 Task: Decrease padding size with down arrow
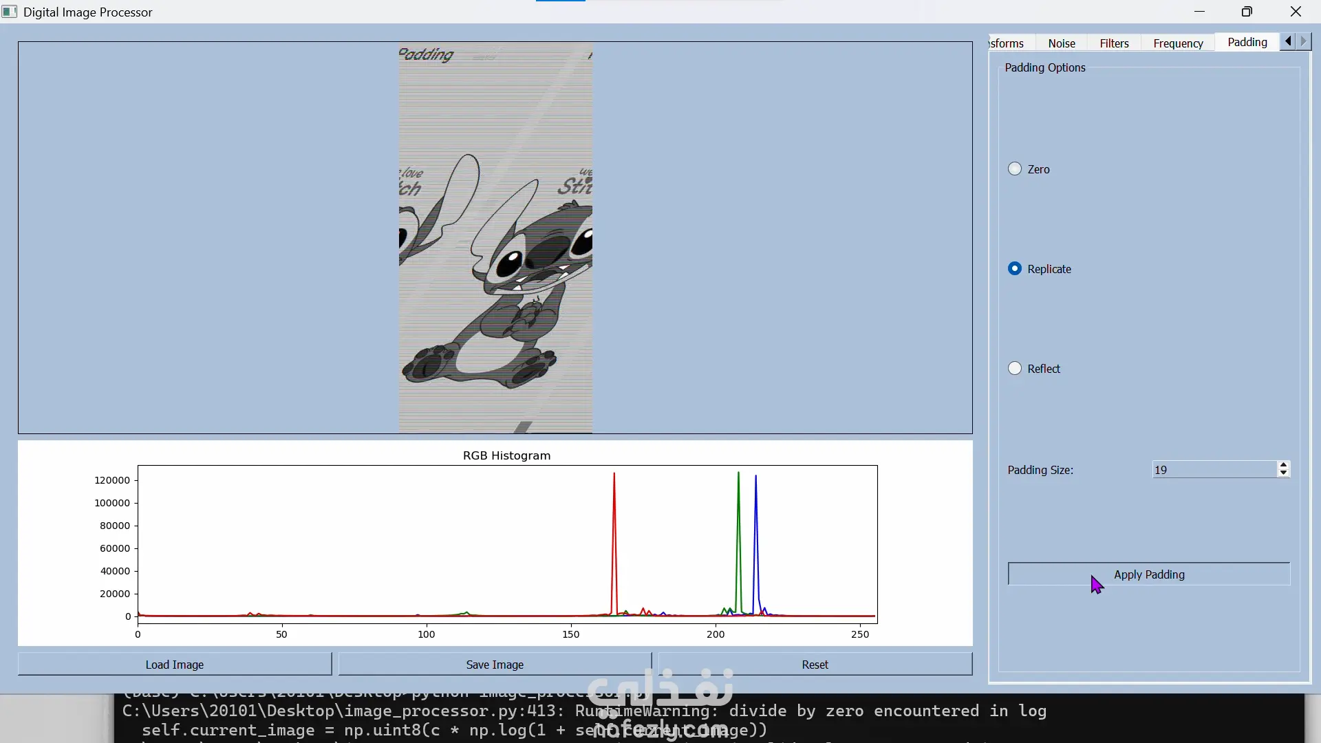(x=1283, y=473)
